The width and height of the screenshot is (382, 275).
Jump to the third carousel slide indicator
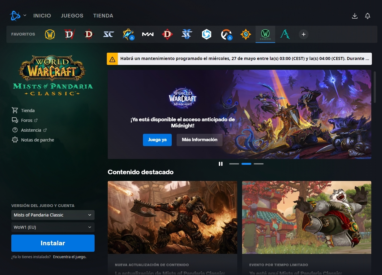pos(259,164)
